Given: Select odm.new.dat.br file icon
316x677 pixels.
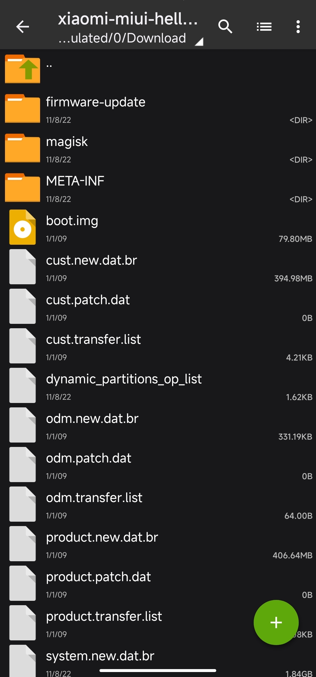Looking at the screenshot, I should point(23,425).
